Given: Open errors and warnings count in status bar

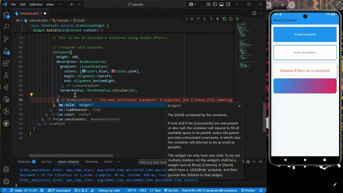Looking at the screenshot, I should tap(81, 190).
